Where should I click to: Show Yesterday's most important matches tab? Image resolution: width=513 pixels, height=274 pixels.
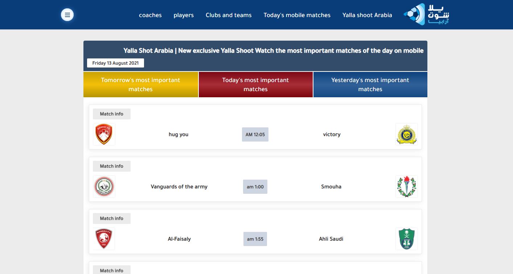[370, 85]
